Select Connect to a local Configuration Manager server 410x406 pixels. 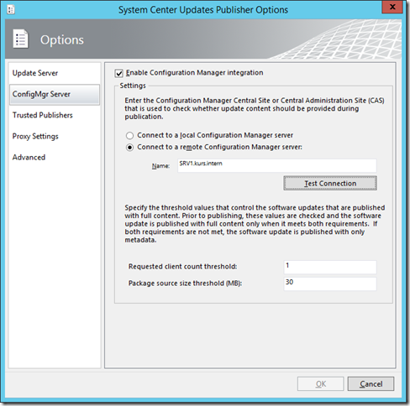click(129, 136)
